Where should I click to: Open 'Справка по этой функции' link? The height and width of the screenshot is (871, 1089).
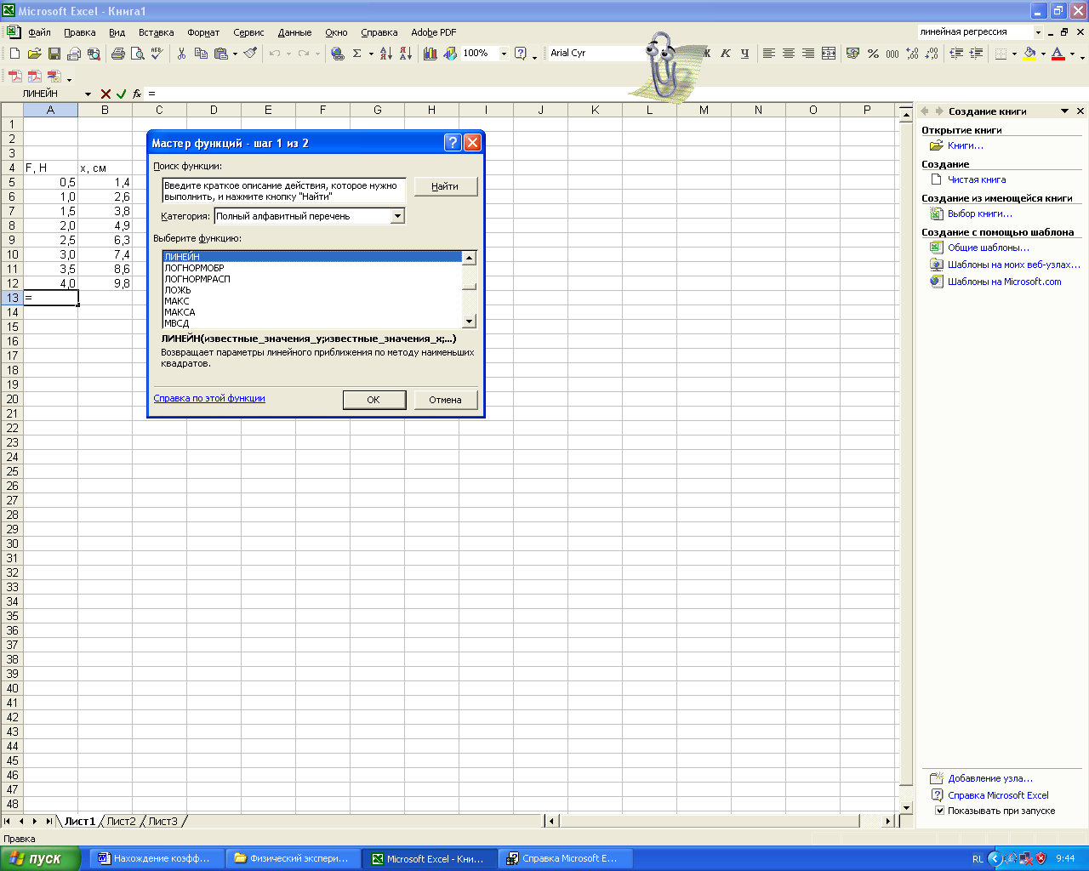(209, 398)
